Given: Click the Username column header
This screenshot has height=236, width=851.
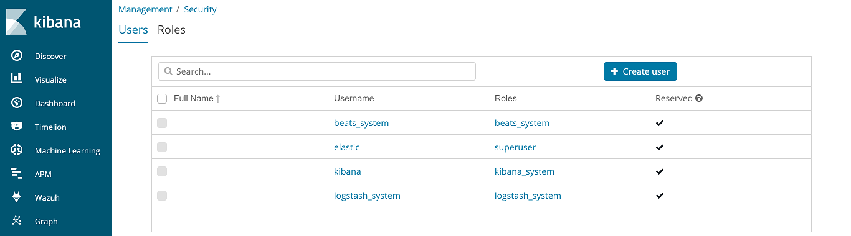Looking at the screenshot, I should 354,98.
